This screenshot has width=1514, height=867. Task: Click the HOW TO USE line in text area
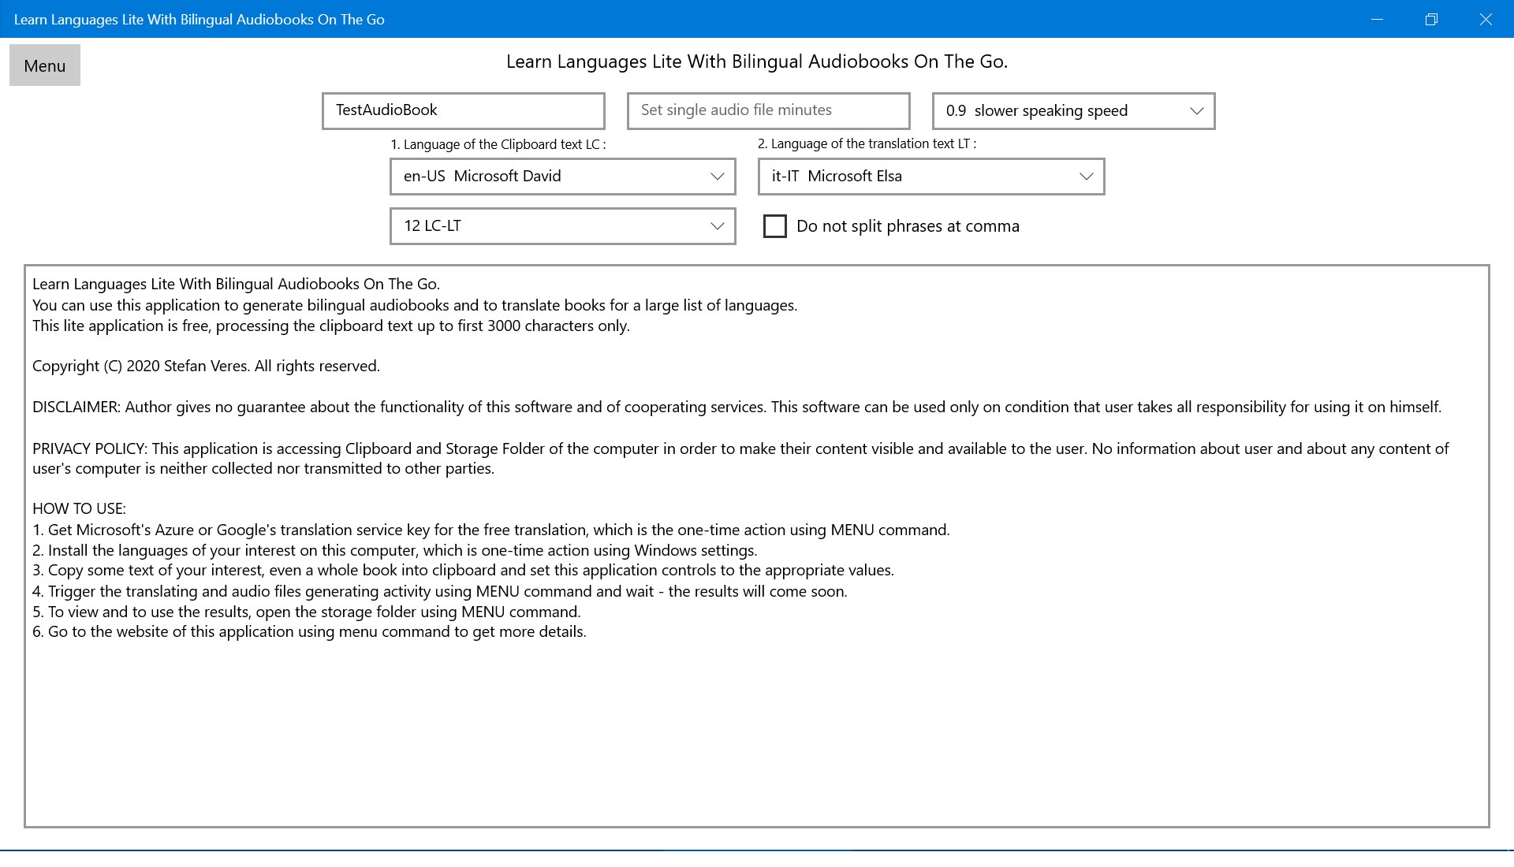(x=79, y=509)
